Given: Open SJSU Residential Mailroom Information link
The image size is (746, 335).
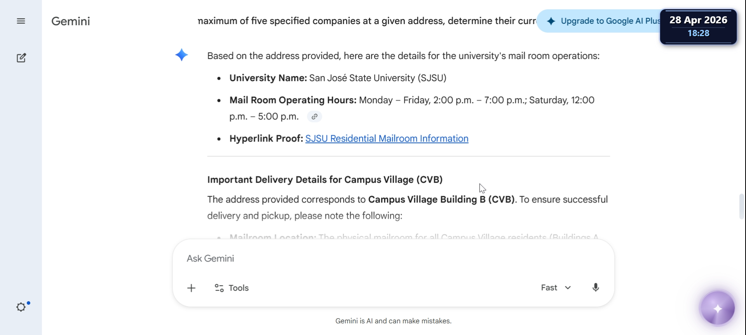Looking at the screenshot, I should [387, 139].
